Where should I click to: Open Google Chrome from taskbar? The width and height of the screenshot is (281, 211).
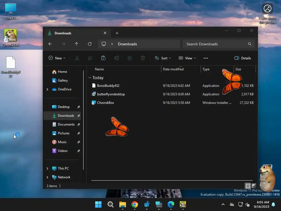134,204
